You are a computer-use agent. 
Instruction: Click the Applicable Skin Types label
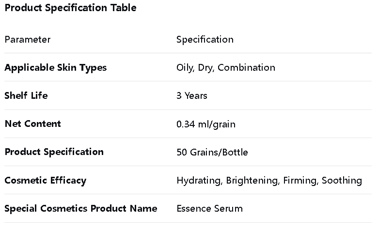click(x=55, y=68)
